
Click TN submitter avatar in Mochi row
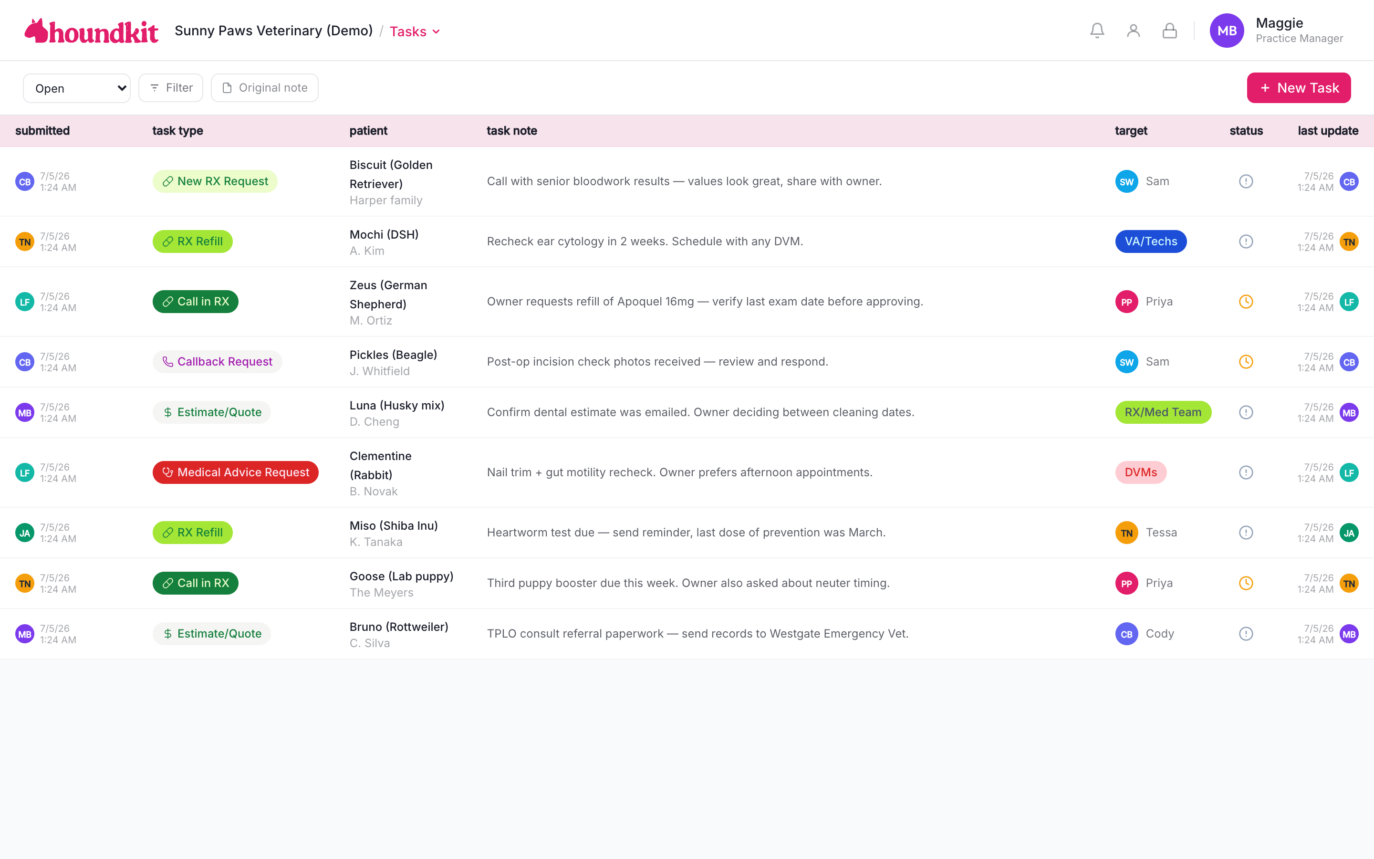[x=24, y=242]
